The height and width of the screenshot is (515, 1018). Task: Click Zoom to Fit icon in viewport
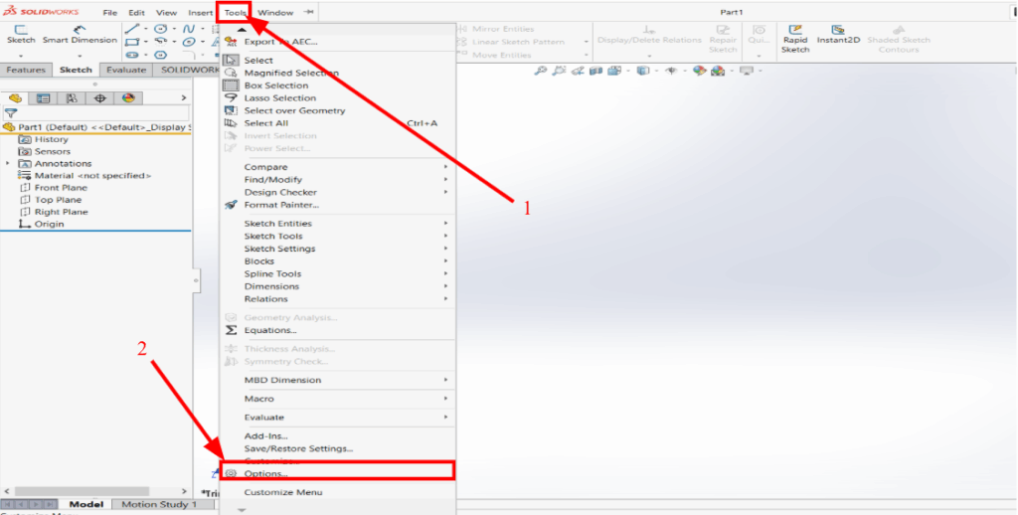pos(540,71)
